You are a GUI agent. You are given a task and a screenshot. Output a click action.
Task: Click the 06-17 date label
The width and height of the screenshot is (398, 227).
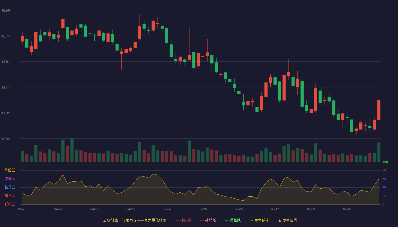275,209
